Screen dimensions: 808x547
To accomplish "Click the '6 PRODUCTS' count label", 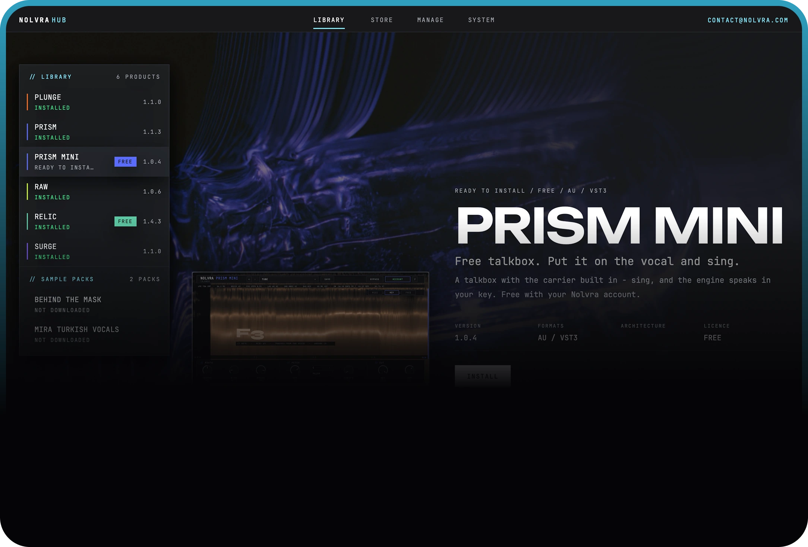I will tap(138, 77).
